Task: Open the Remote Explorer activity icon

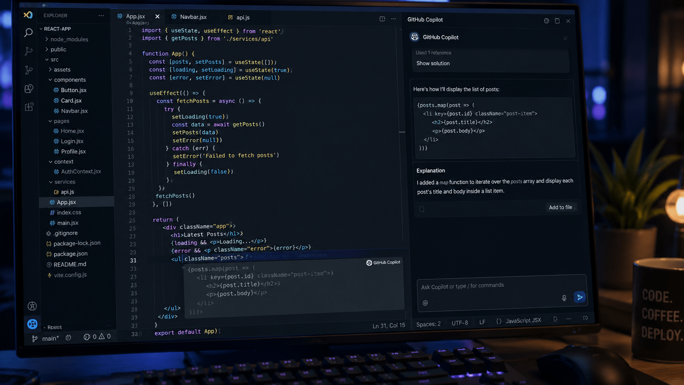Action: tap(29, 88)
